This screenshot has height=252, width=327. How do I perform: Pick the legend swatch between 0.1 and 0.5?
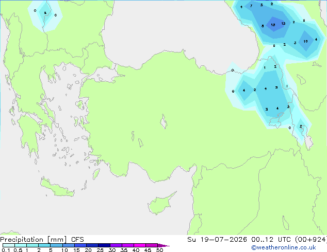coord(9,245)
